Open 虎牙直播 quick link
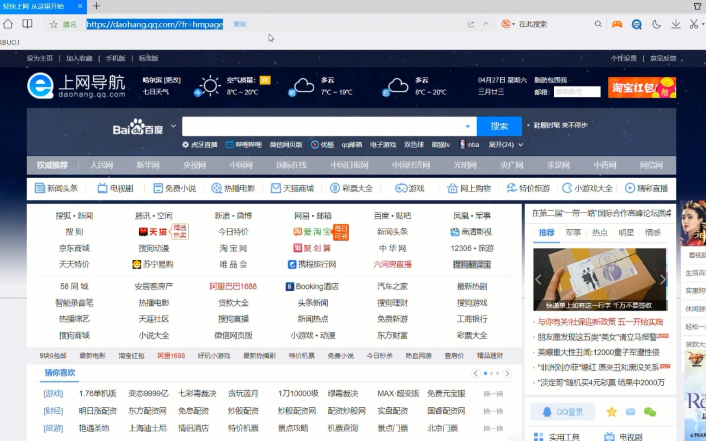The width and height of the screenshot is (706, 441). (200, 145)
